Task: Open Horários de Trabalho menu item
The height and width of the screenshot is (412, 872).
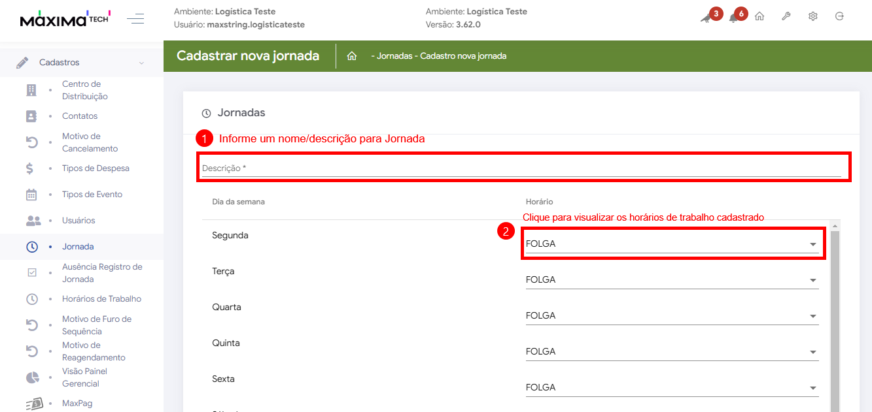Action: coord(101,299)
